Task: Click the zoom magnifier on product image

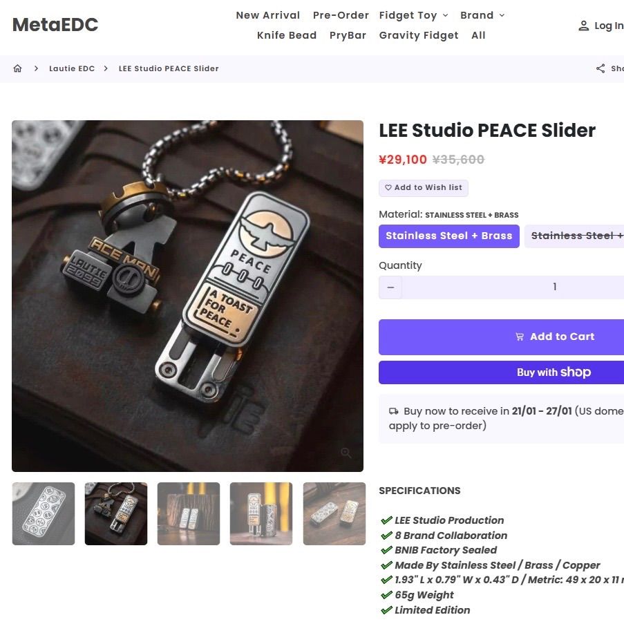Action: pyautogui.click(x=346, y=453)
